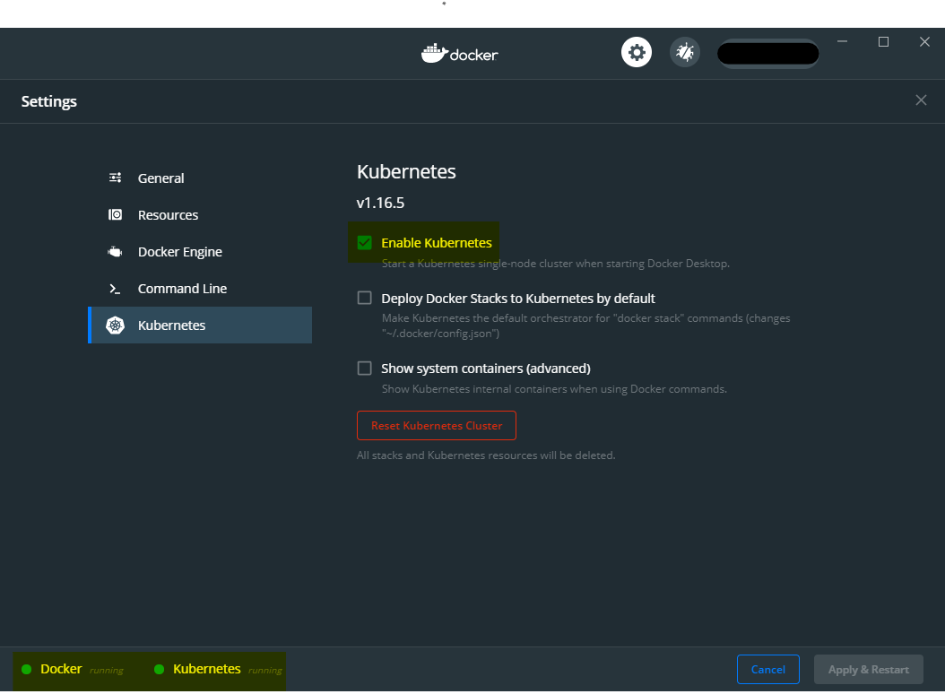Click the General sliders icon

click(115, 178)
